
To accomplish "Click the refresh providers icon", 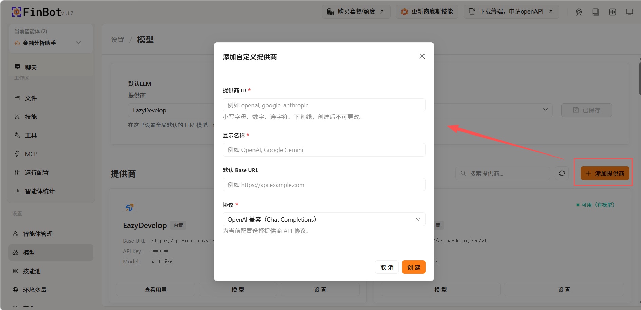I will (x=562, y=173).
